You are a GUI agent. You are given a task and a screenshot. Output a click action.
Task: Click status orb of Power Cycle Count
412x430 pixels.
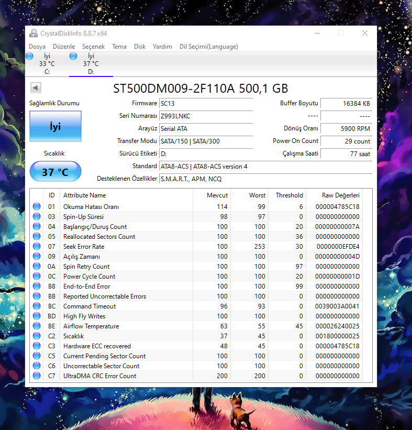tap(37, 276)
